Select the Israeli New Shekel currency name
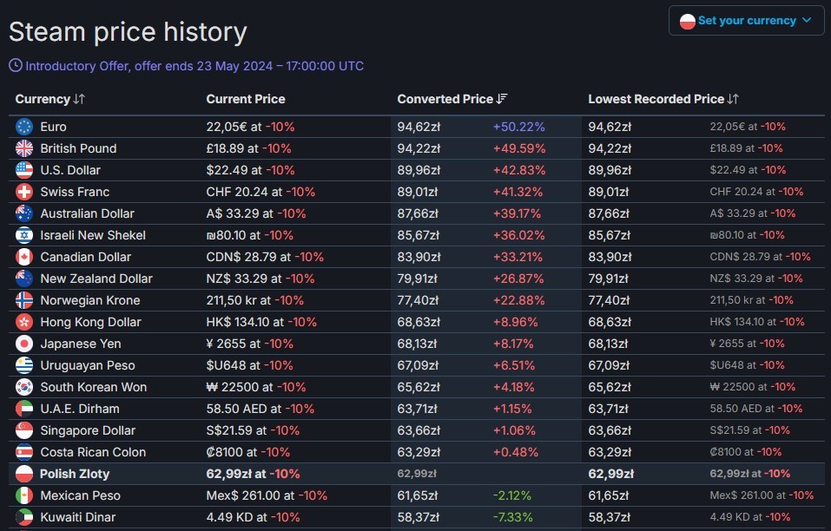 93,236
